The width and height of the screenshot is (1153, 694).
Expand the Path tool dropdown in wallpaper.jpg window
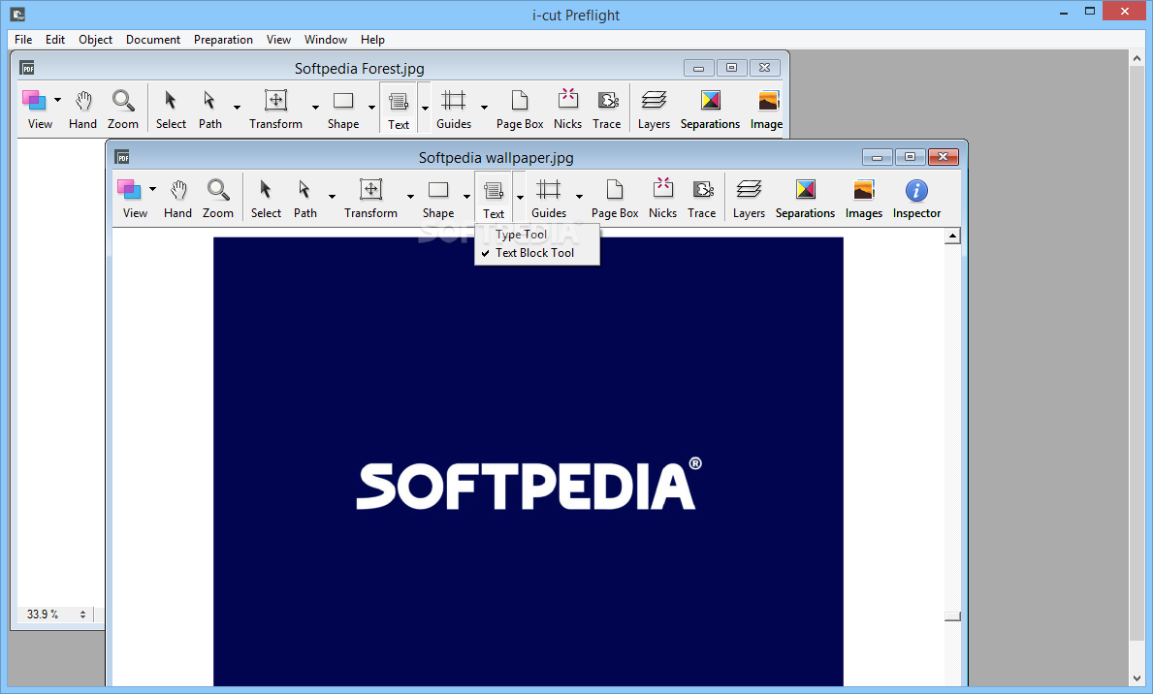(332, 197)
